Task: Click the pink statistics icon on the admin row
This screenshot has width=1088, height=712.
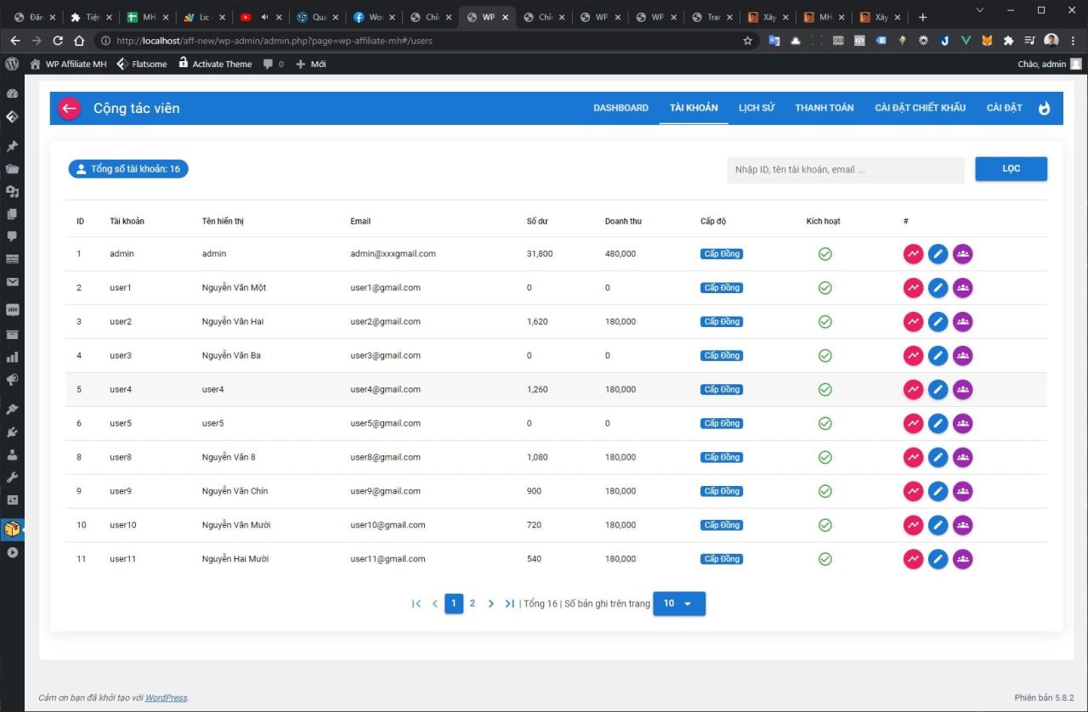Action: pos(913,253)
